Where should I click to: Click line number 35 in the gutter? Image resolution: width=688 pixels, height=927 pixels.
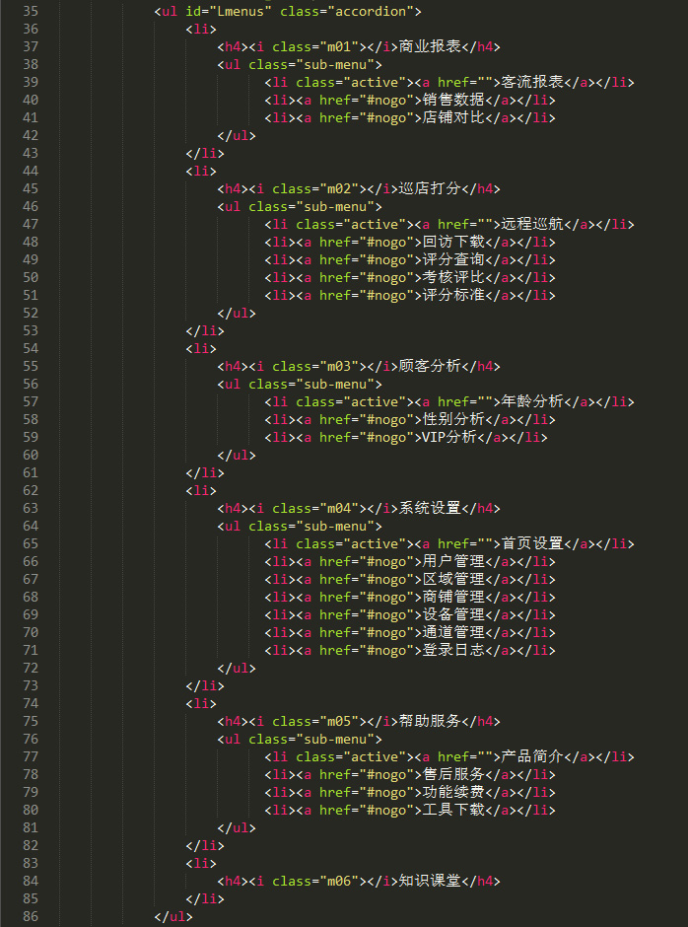[29, 12]
